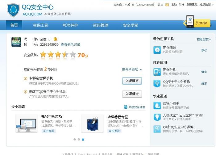The height and width of the screenshot is (155, 216).
Task: Click the QQ安全中心手机版 token icon
Action: tap(157, 84)
